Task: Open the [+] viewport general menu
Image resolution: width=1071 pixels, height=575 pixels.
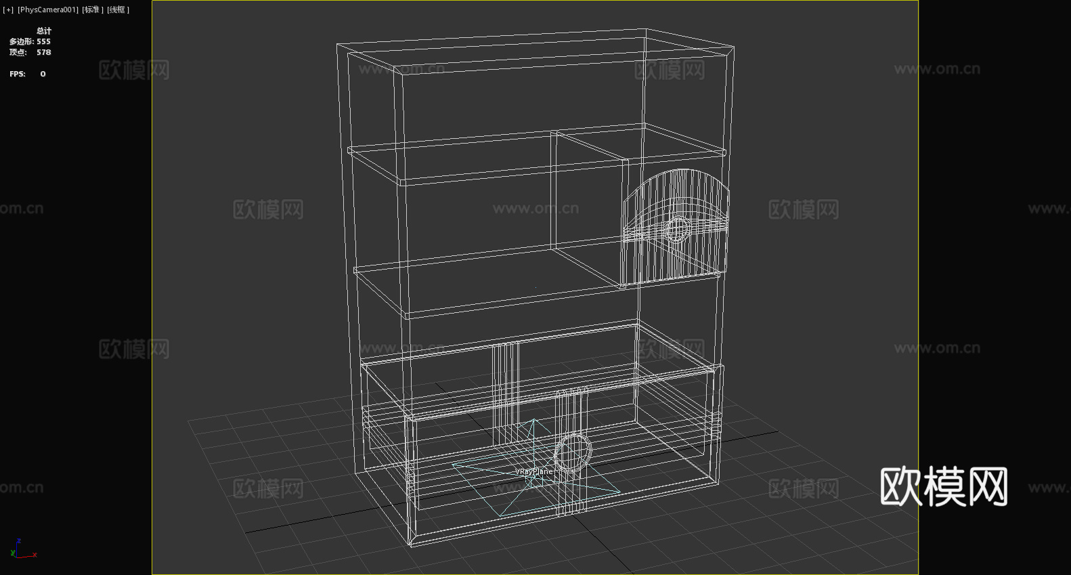Action: point(8,9)
